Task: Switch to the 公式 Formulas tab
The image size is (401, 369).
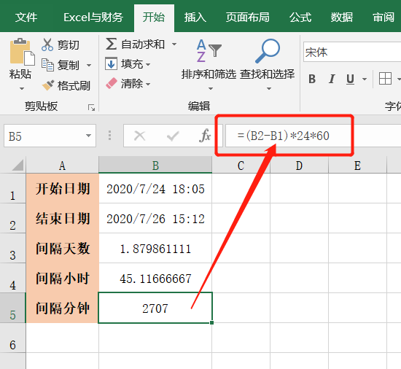Action: pos(300,18)
